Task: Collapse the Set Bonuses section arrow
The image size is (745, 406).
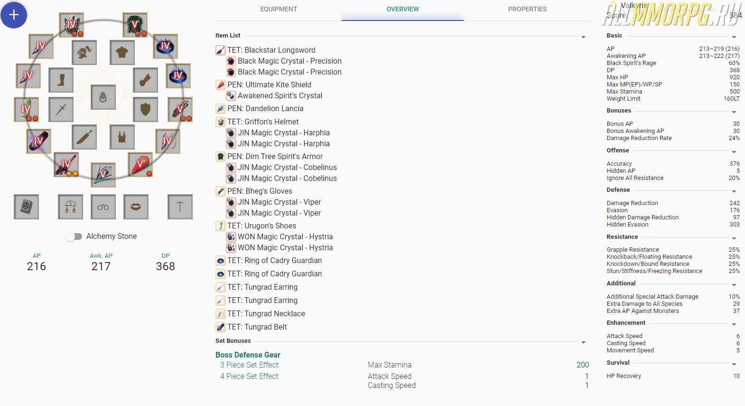Action: click(583, 342)
